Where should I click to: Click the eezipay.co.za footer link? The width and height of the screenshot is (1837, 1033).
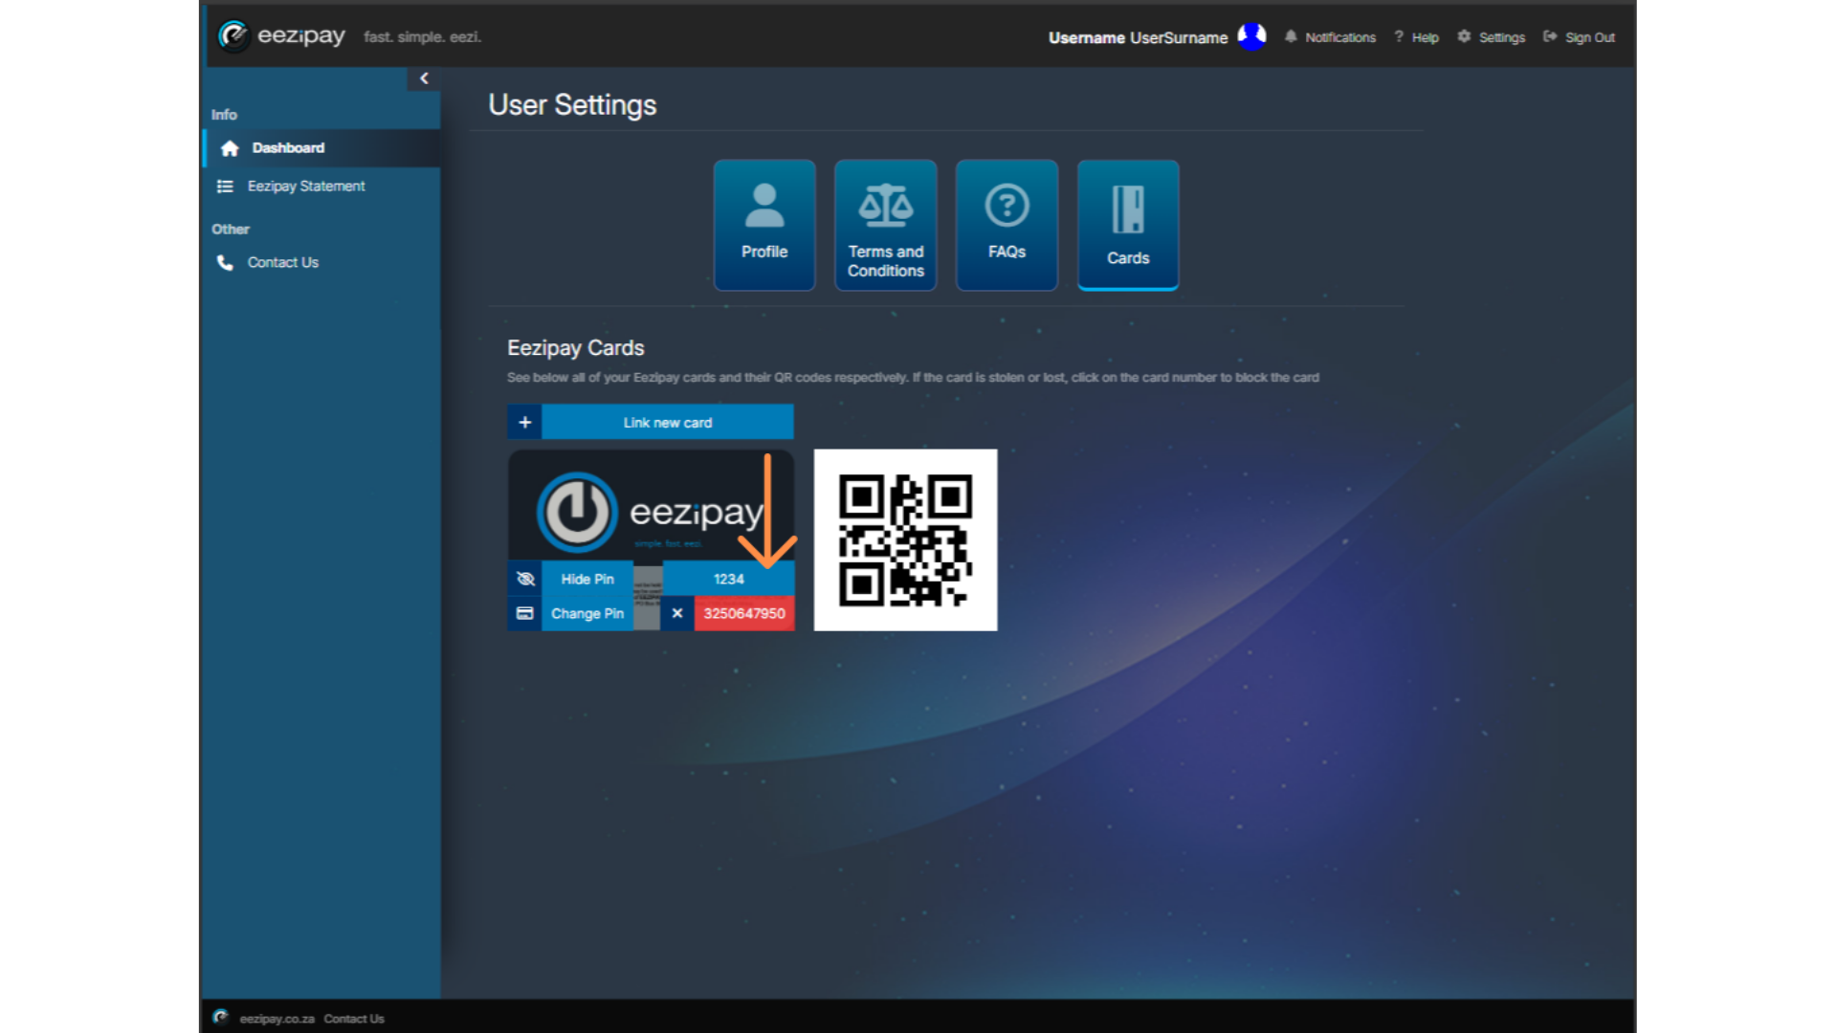click(277, 1019)
